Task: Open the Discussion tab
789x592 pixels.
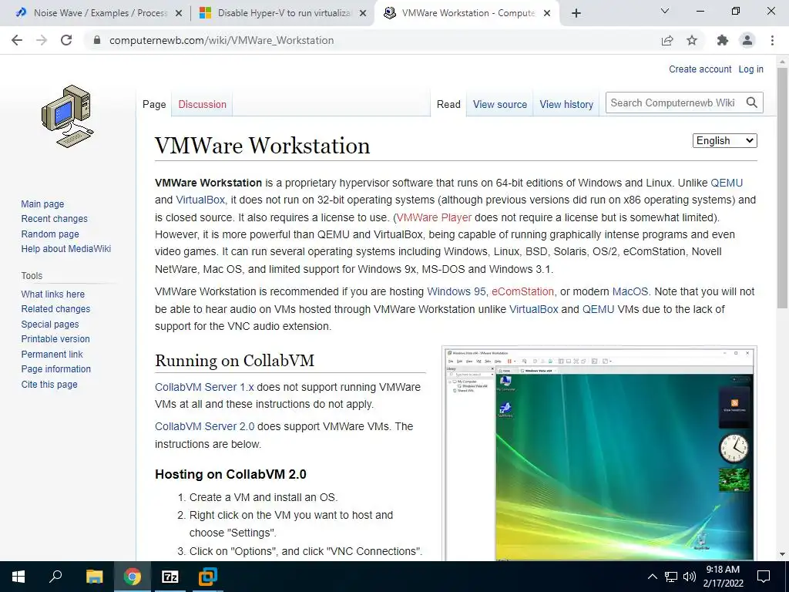Action: coord(203,104)
